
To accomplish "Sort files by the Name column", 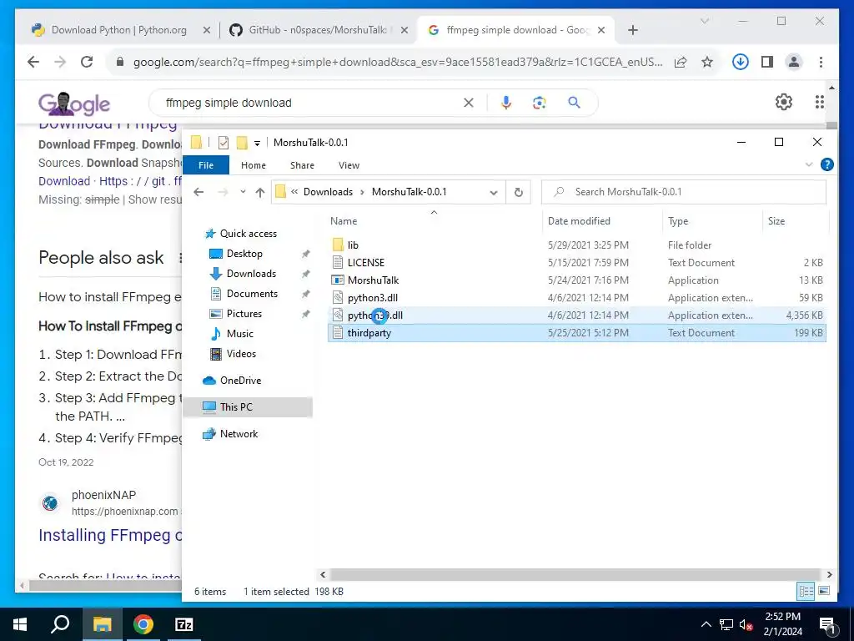I will (343, 220).
